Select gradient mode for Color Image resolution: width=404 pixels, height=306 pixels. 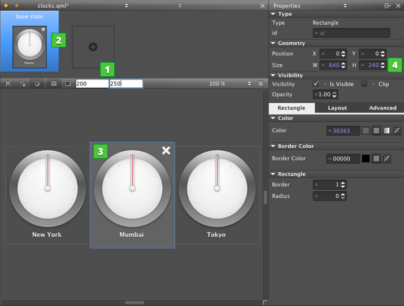click(386, 130)
